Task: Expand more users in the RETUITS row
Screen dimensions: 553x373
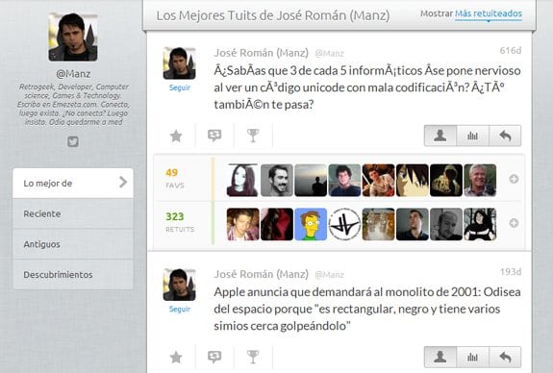Action: coord(514,223)
